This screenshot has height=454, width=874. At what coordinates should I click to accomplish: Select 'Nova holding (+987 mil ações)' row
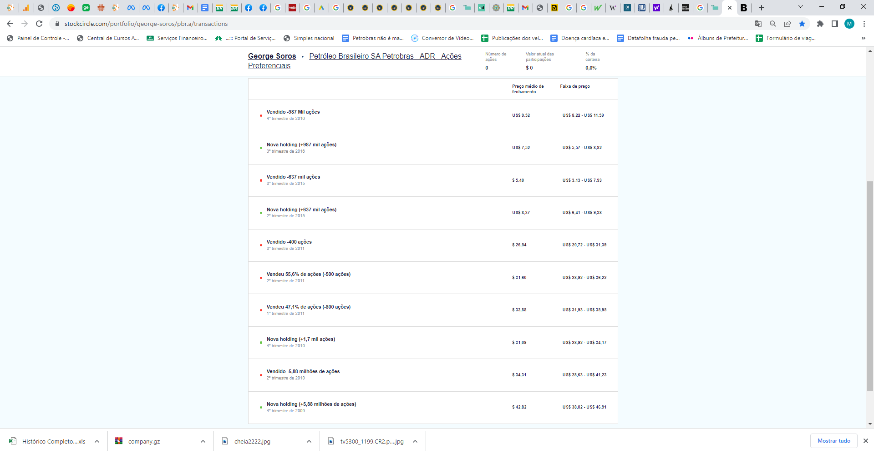tap(433, 148)
